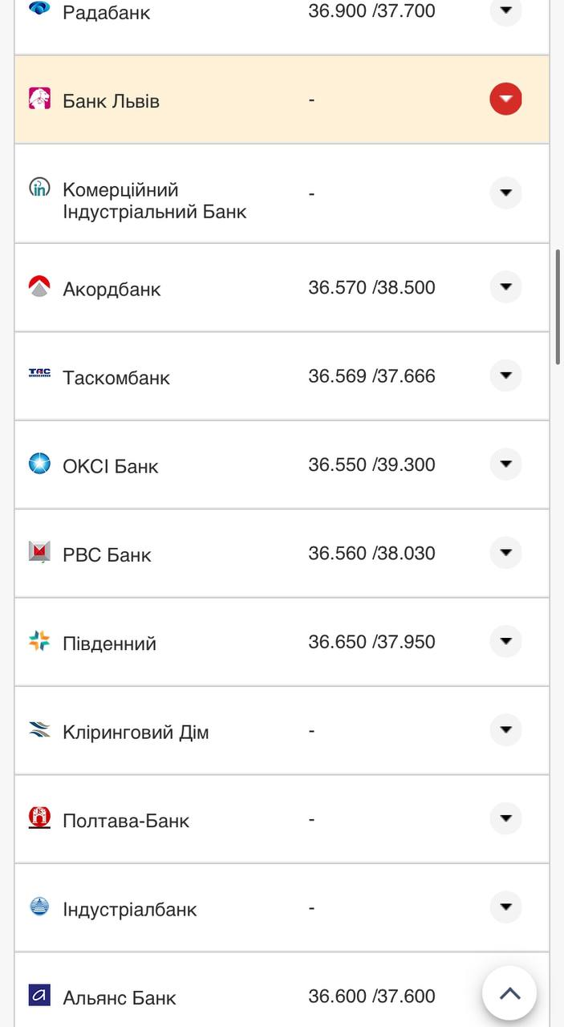The width and height of the screenshot is (564, 1027).
Task: Expand the Таскомбанк rate details
Action: 505,375
